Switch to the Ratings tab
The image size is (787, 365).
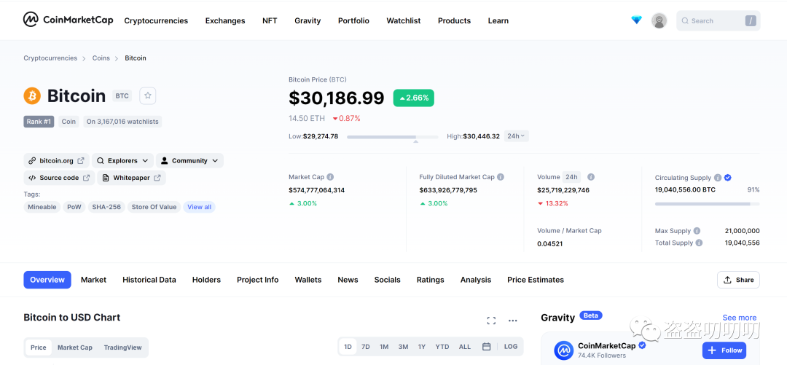[430, 280]
